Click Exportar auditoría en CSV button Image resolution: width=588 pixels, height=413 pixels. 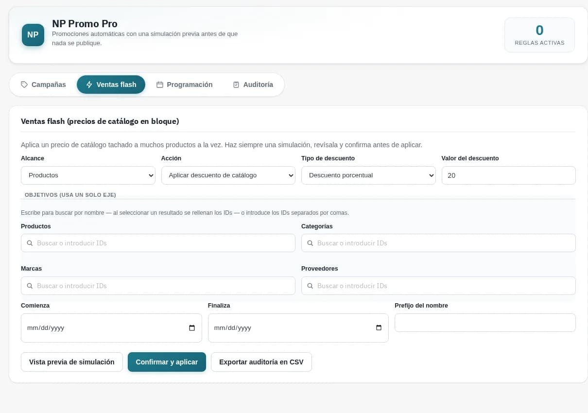(x=261, y=362)
